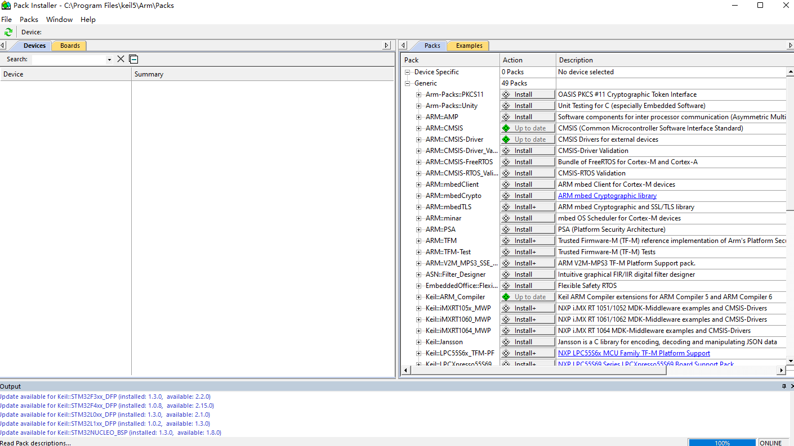The height and width of the screenshot is (446, 794).
Task: Install the Arm-Packs::PKCS11 pack
Action: (x=528, y=94)
